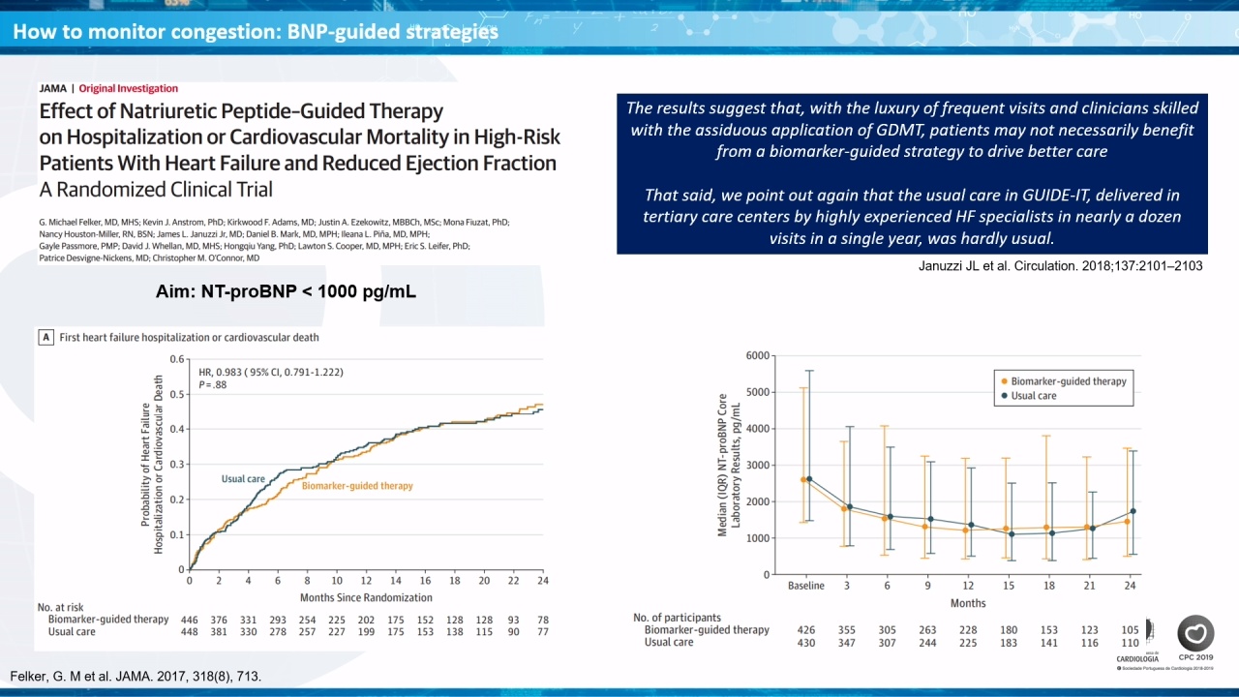Select at-risk value '257' for Usual care
The height and width of the screenshot is (697, 1239).
pyautogui.click(x=308, y=632)
